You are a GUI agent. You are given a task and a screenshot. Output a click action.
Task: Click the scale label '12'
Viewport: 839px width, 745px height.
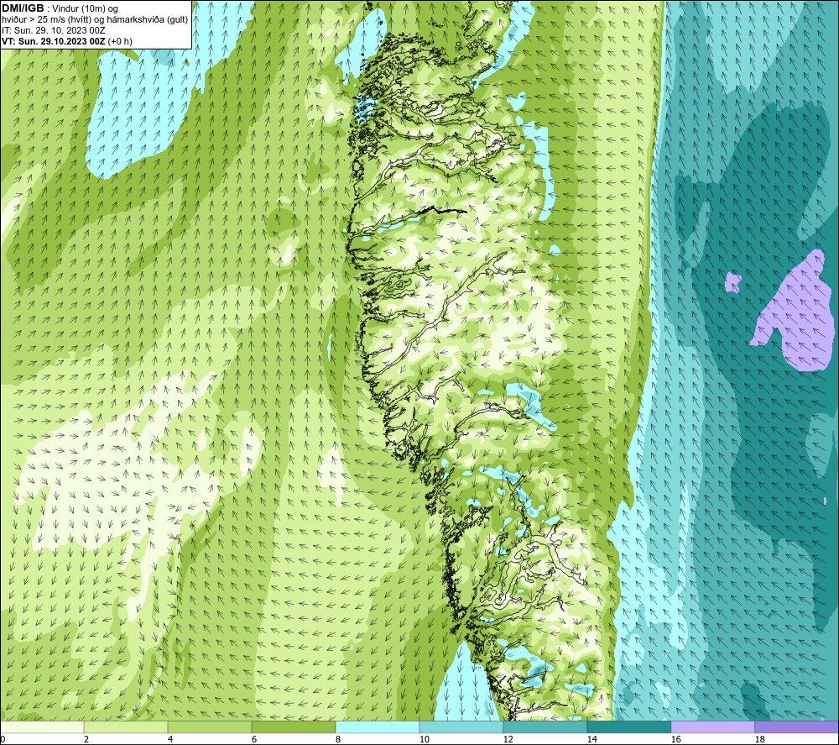[508, 740]
